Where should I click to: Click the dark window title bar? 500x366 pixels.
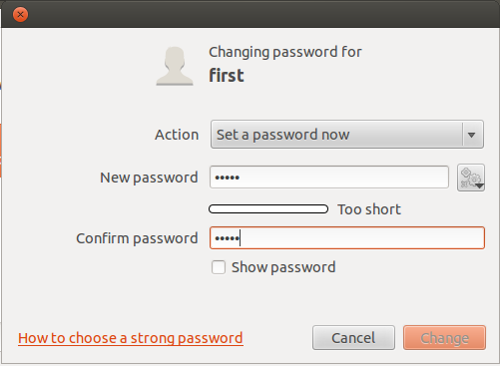point(259,14)
